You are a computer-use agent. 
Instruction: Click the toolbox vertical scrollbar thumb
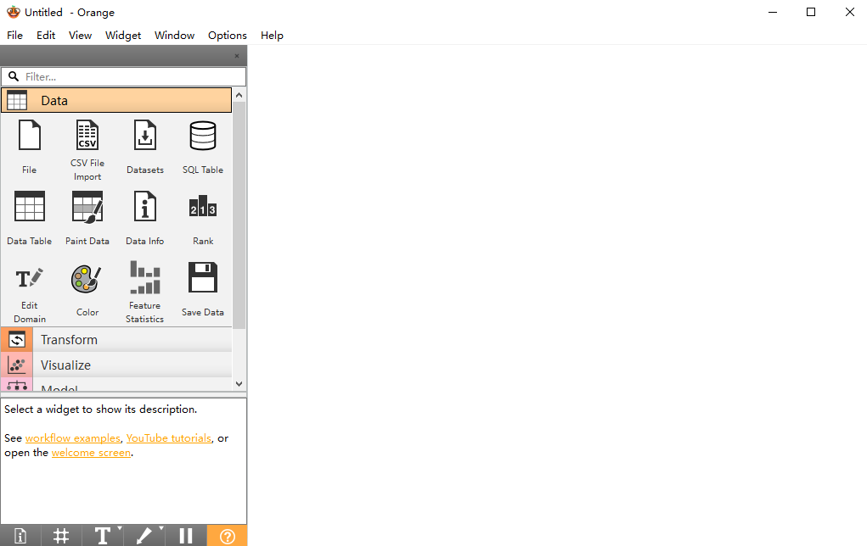click(239, 215)
